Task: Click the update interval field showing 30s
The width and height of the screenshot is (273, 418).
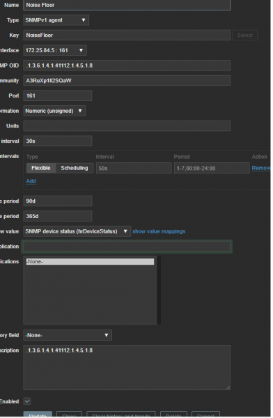Action: (58, 141)
